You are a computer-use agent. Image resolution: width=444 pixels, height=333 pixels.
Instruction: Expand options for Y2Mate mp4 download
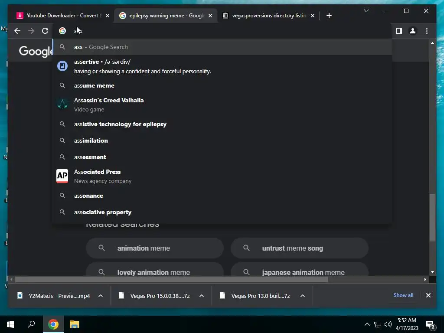100,296
